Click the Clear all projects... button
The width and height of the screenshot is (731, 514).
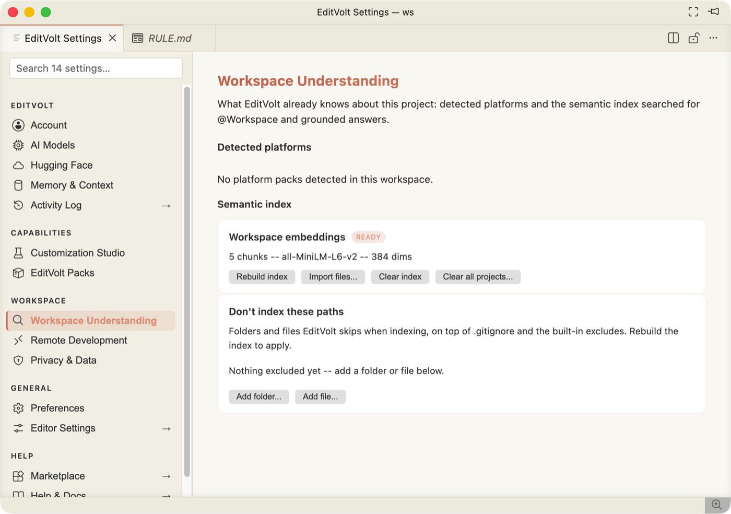pyautogui.click(x=478, y=277)
